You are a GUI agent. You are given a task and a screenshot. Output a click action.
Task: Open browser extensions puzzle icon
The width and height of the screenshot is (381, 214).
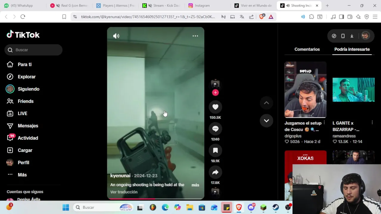[311, 17]
